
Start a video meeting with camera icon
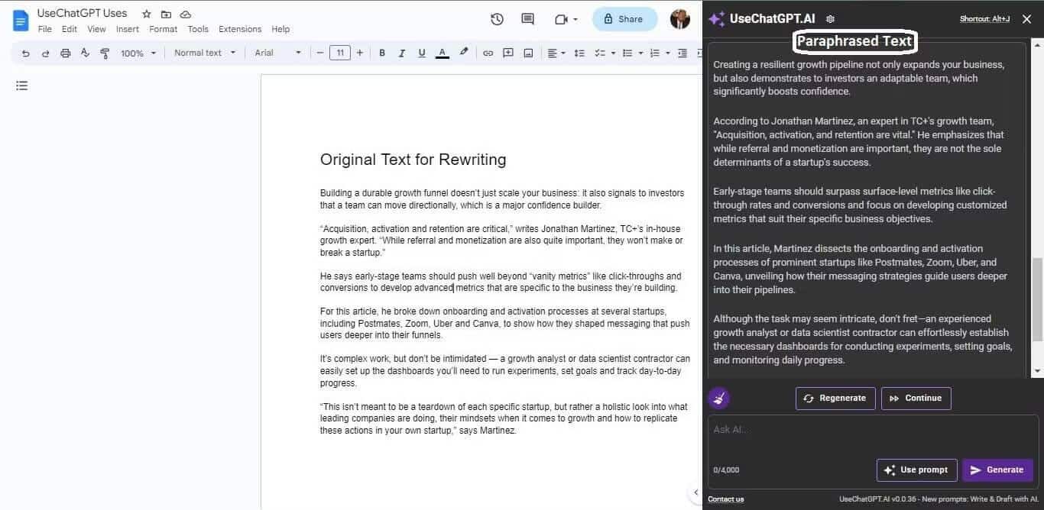562,19
